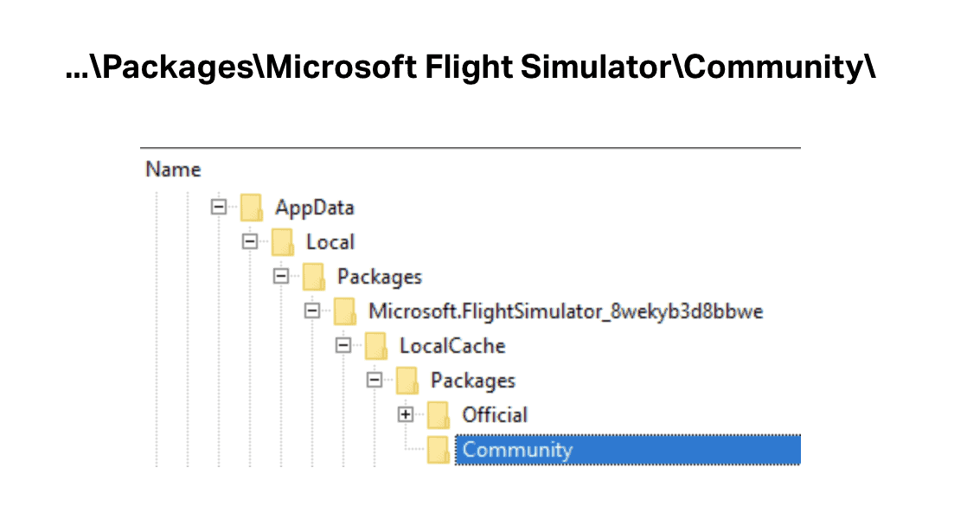
Task: Click the Local folder icon
Action: pyautogui.click(x=283, y=243)
